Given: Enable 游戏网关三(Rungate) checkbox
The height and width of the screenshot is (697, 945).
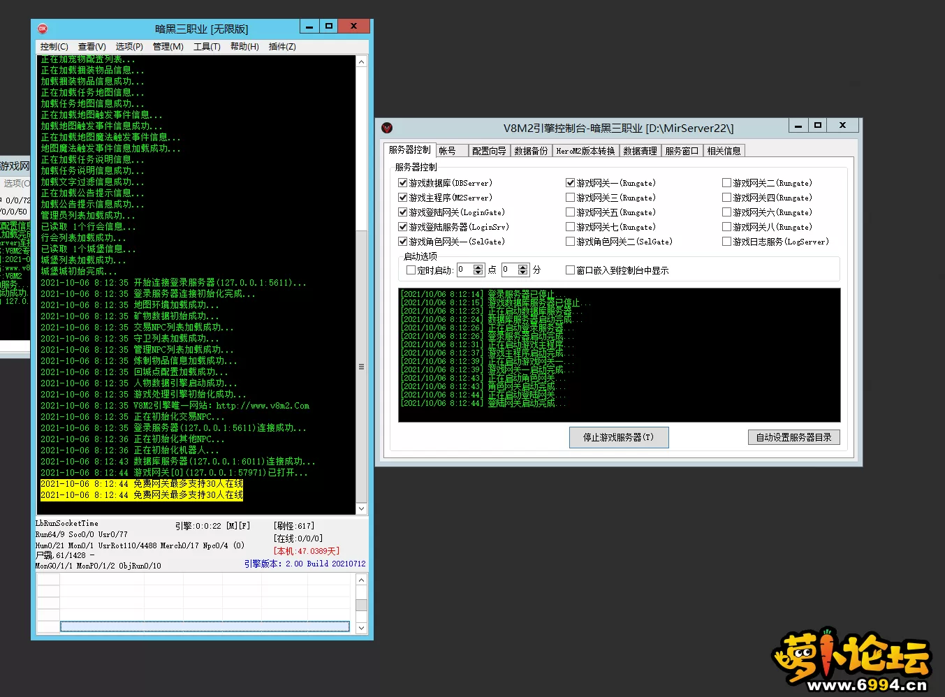Looking at the screenshot, I should click(571, 198).
